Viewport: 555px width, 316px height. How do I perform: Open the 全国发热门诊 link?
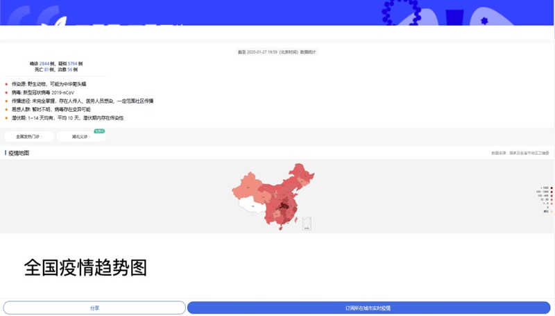pos(29,137)
